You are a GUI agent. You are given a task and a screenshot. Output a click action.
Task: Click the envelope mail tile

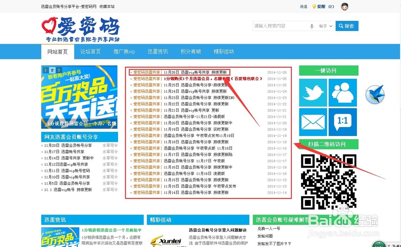pyautogui.click(x=313, y=122)
